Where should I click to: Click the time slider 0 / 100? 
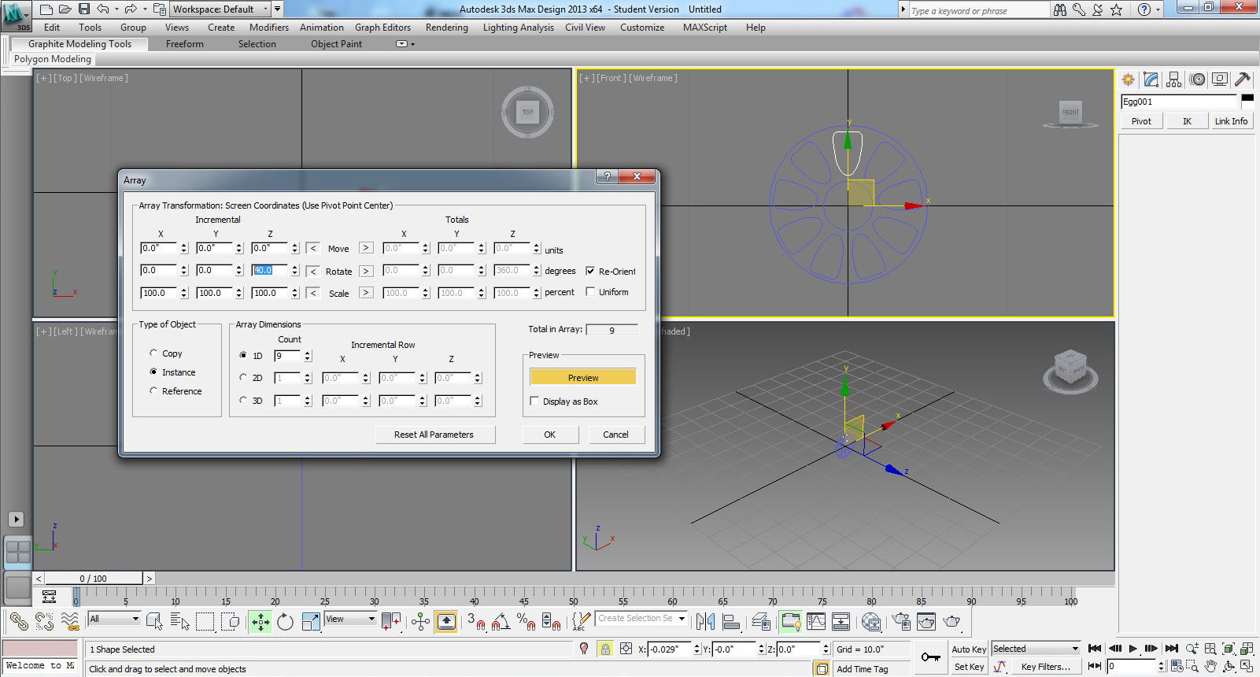pyautogui.click(x=93, y=579)
